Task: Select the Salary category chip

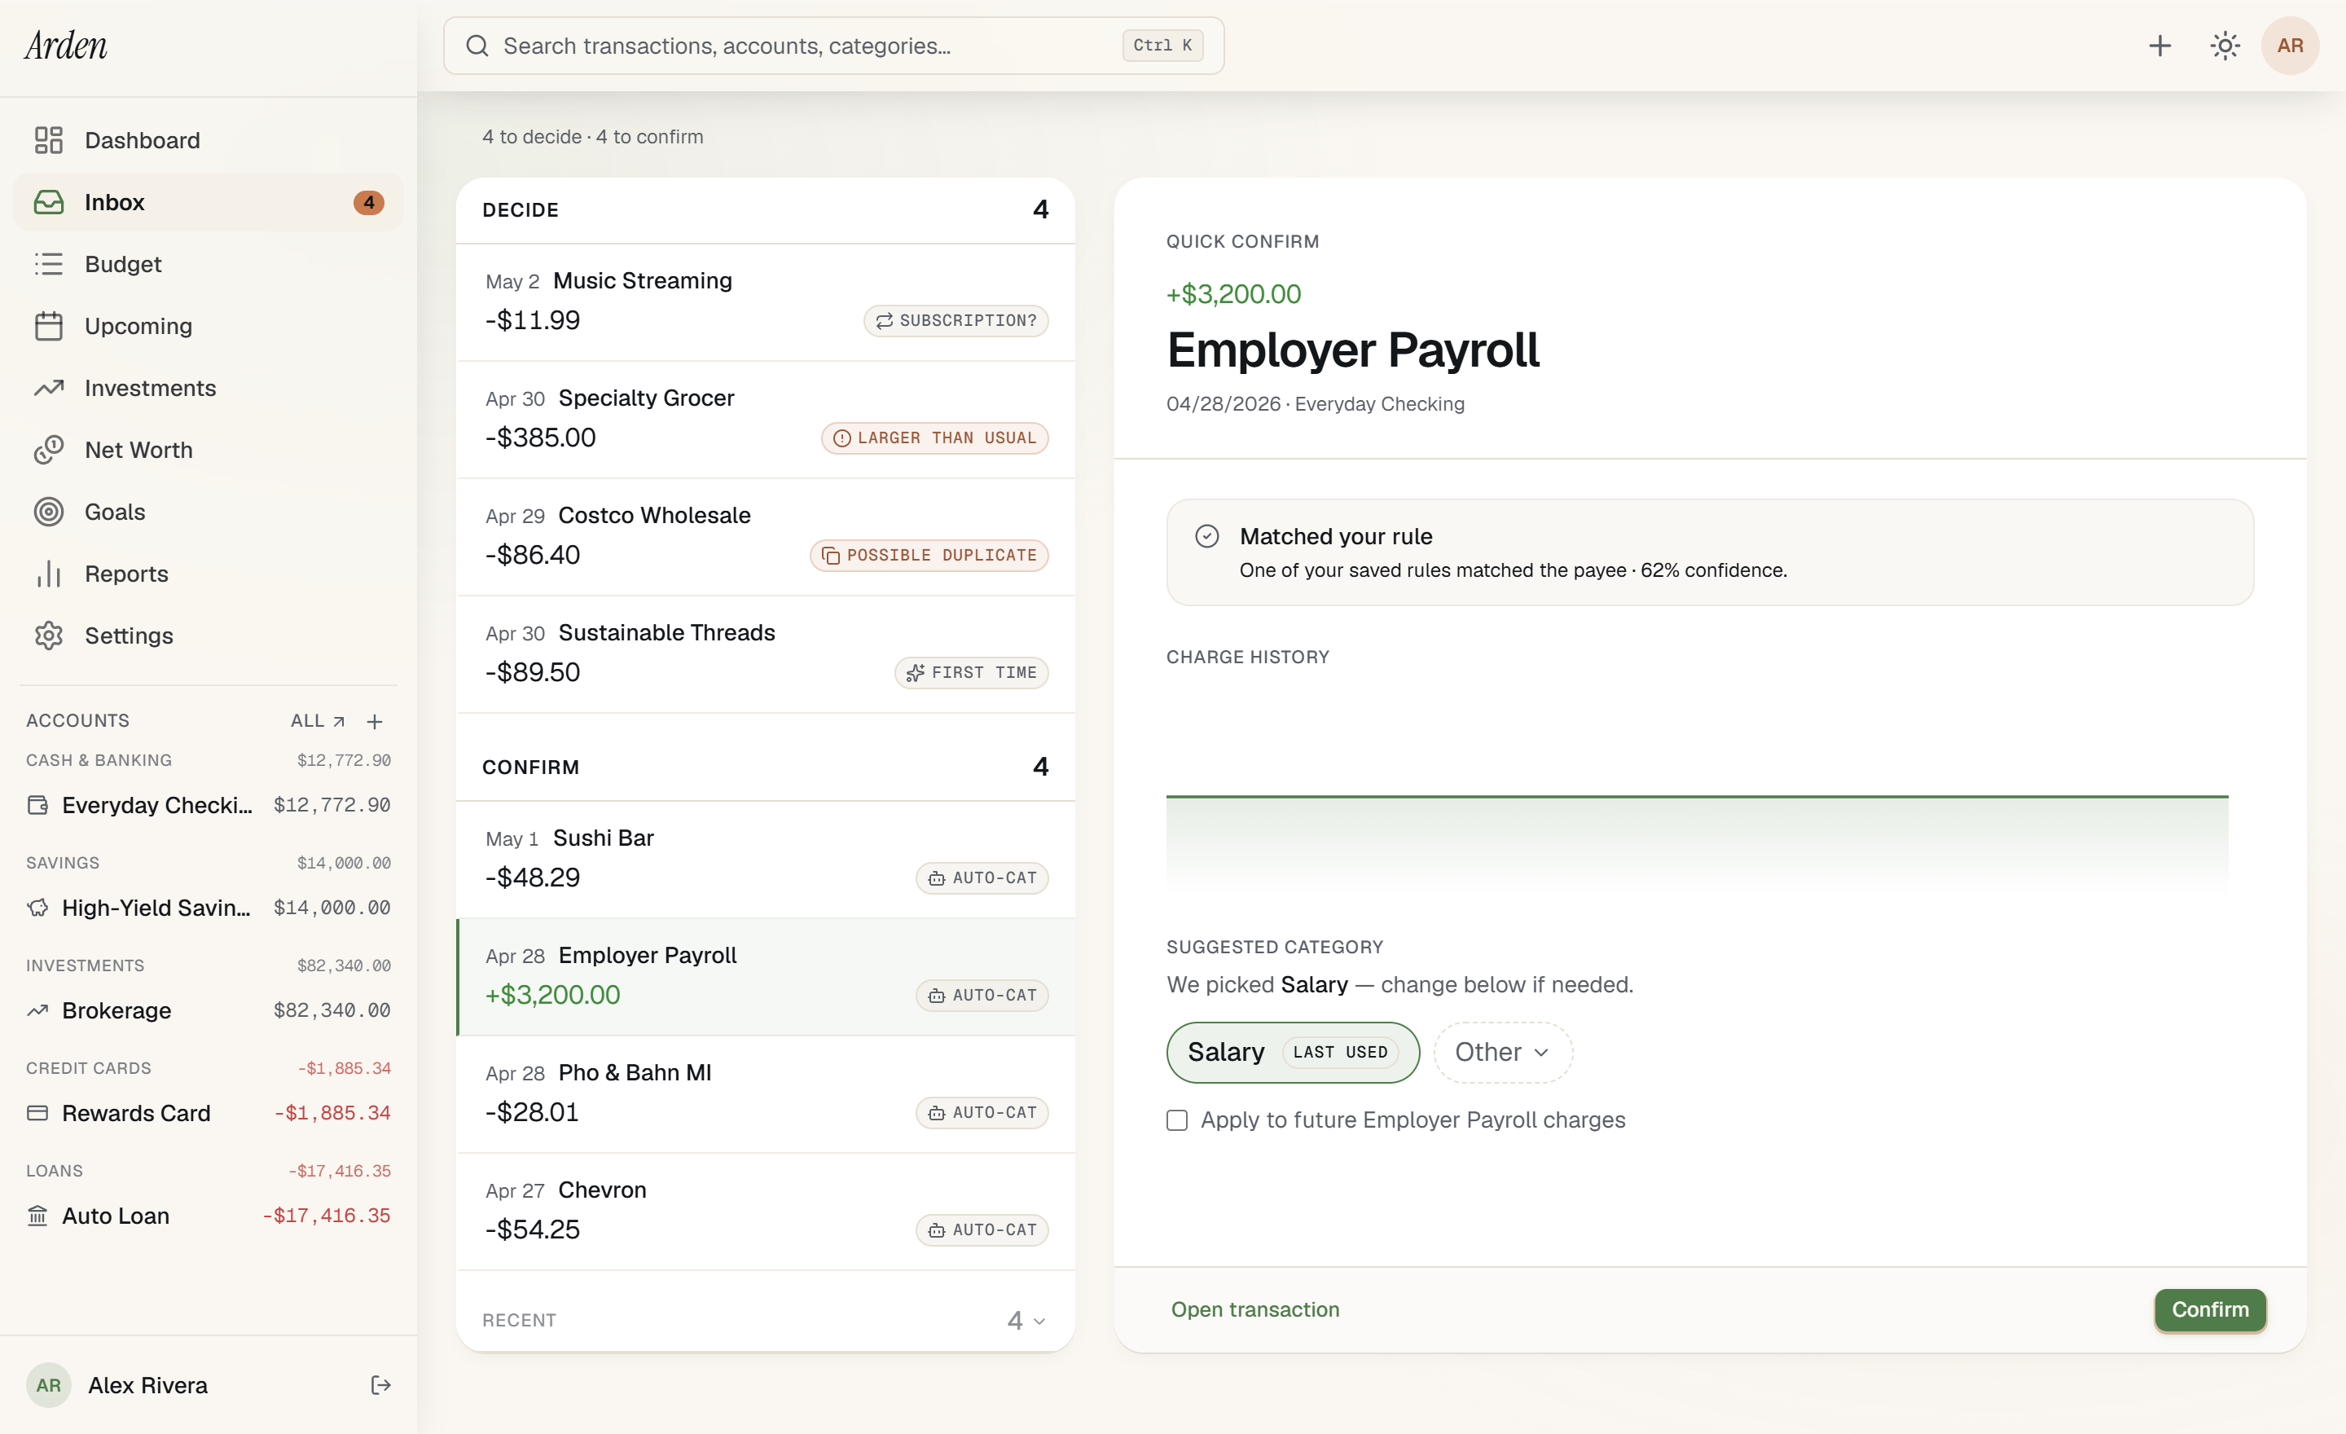Action: pyautogui.click(x=1292, y=1052)
